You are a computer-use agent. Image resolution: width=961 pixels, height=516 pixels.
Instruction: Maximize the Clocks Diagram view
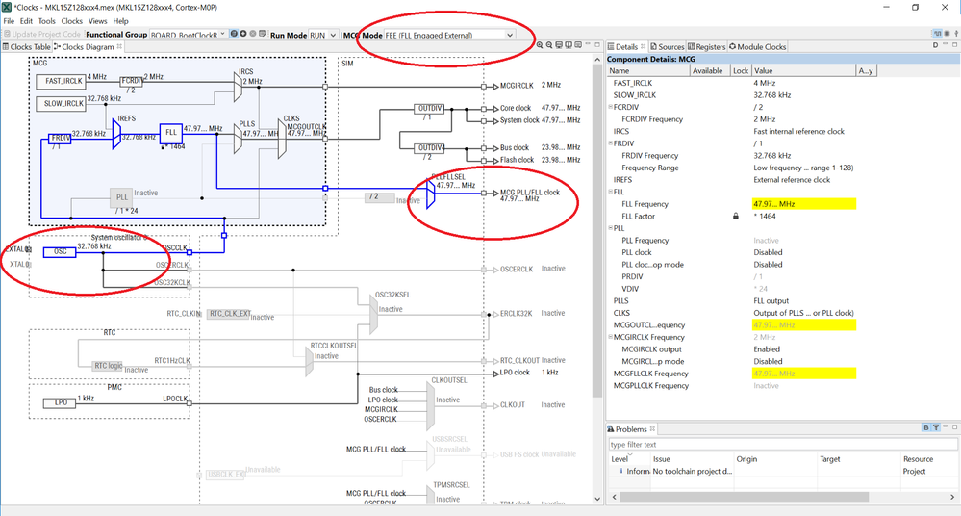tap(597, 45)
